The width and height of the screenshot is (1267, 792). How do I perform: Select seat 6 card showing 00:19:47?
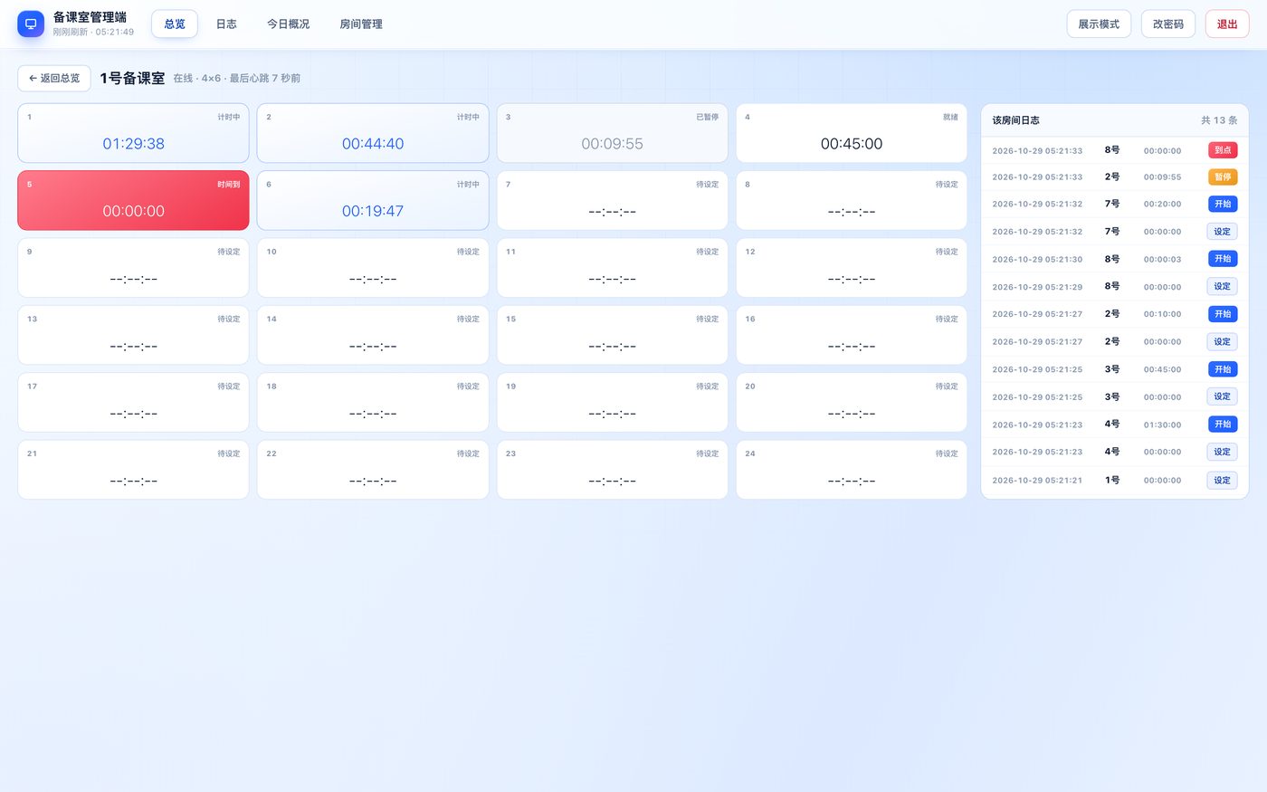(x=373, y=201)
